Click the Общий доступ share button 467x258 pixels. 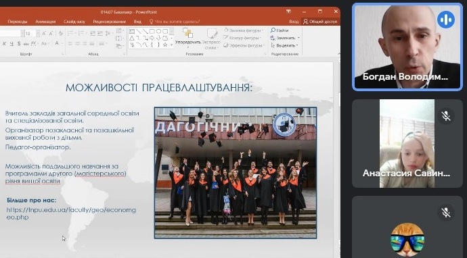[320, 22]
